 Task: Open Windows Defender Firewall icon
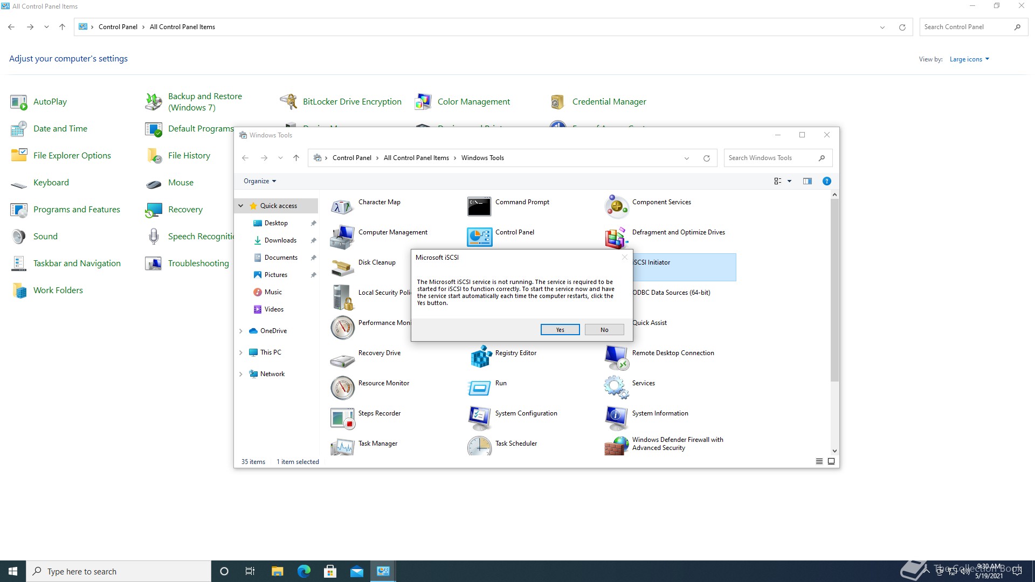pyautogui.click(x=616, y=446)
